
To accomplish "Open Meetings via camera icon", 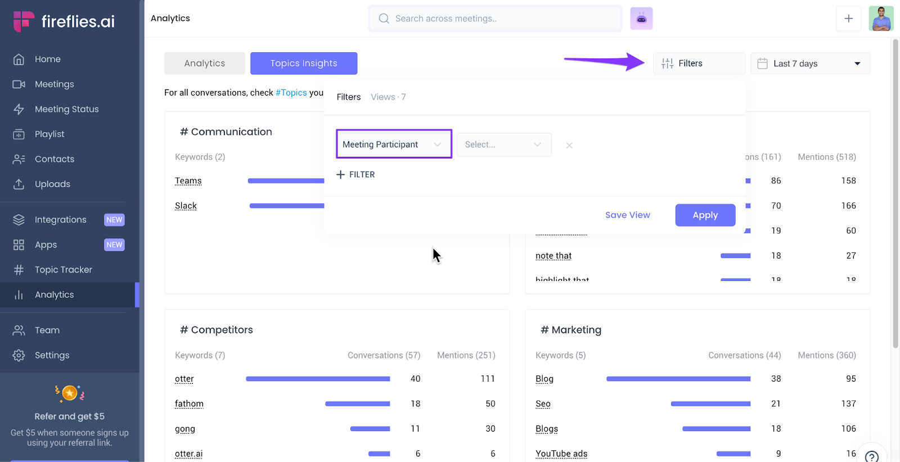I will tap(19, 84).
